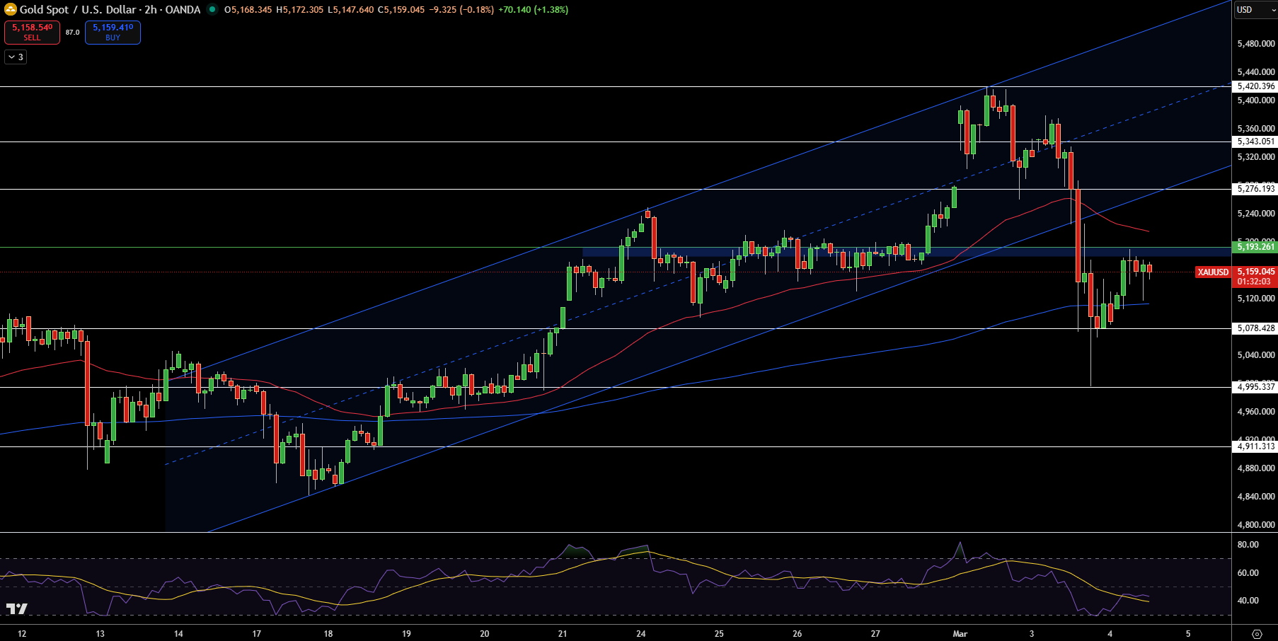Click date 18 on the time axis

(x=328, y=634)
